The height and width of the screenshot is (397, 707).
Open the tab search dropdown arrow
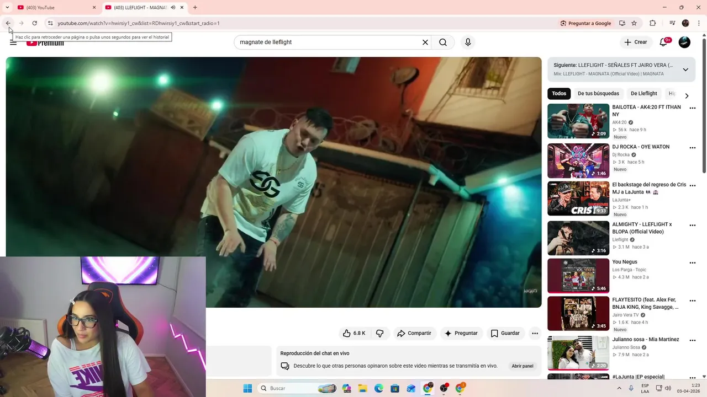(7, 8)
